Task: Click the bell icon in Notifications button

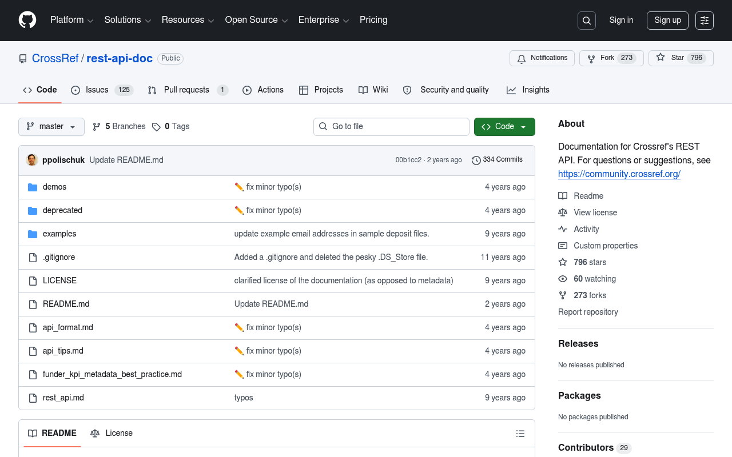Action: click(522, 58)
